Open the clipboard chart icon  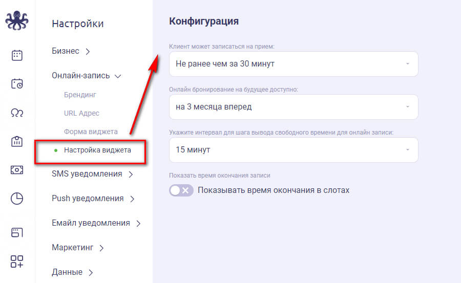point(17,141)
